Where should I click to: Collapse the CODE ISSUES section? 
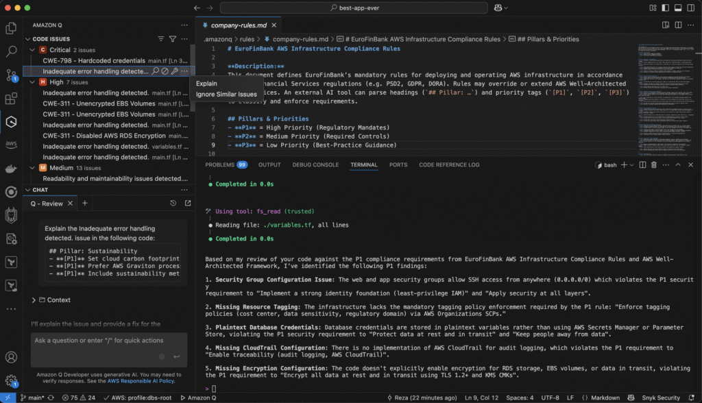[28, 39]
